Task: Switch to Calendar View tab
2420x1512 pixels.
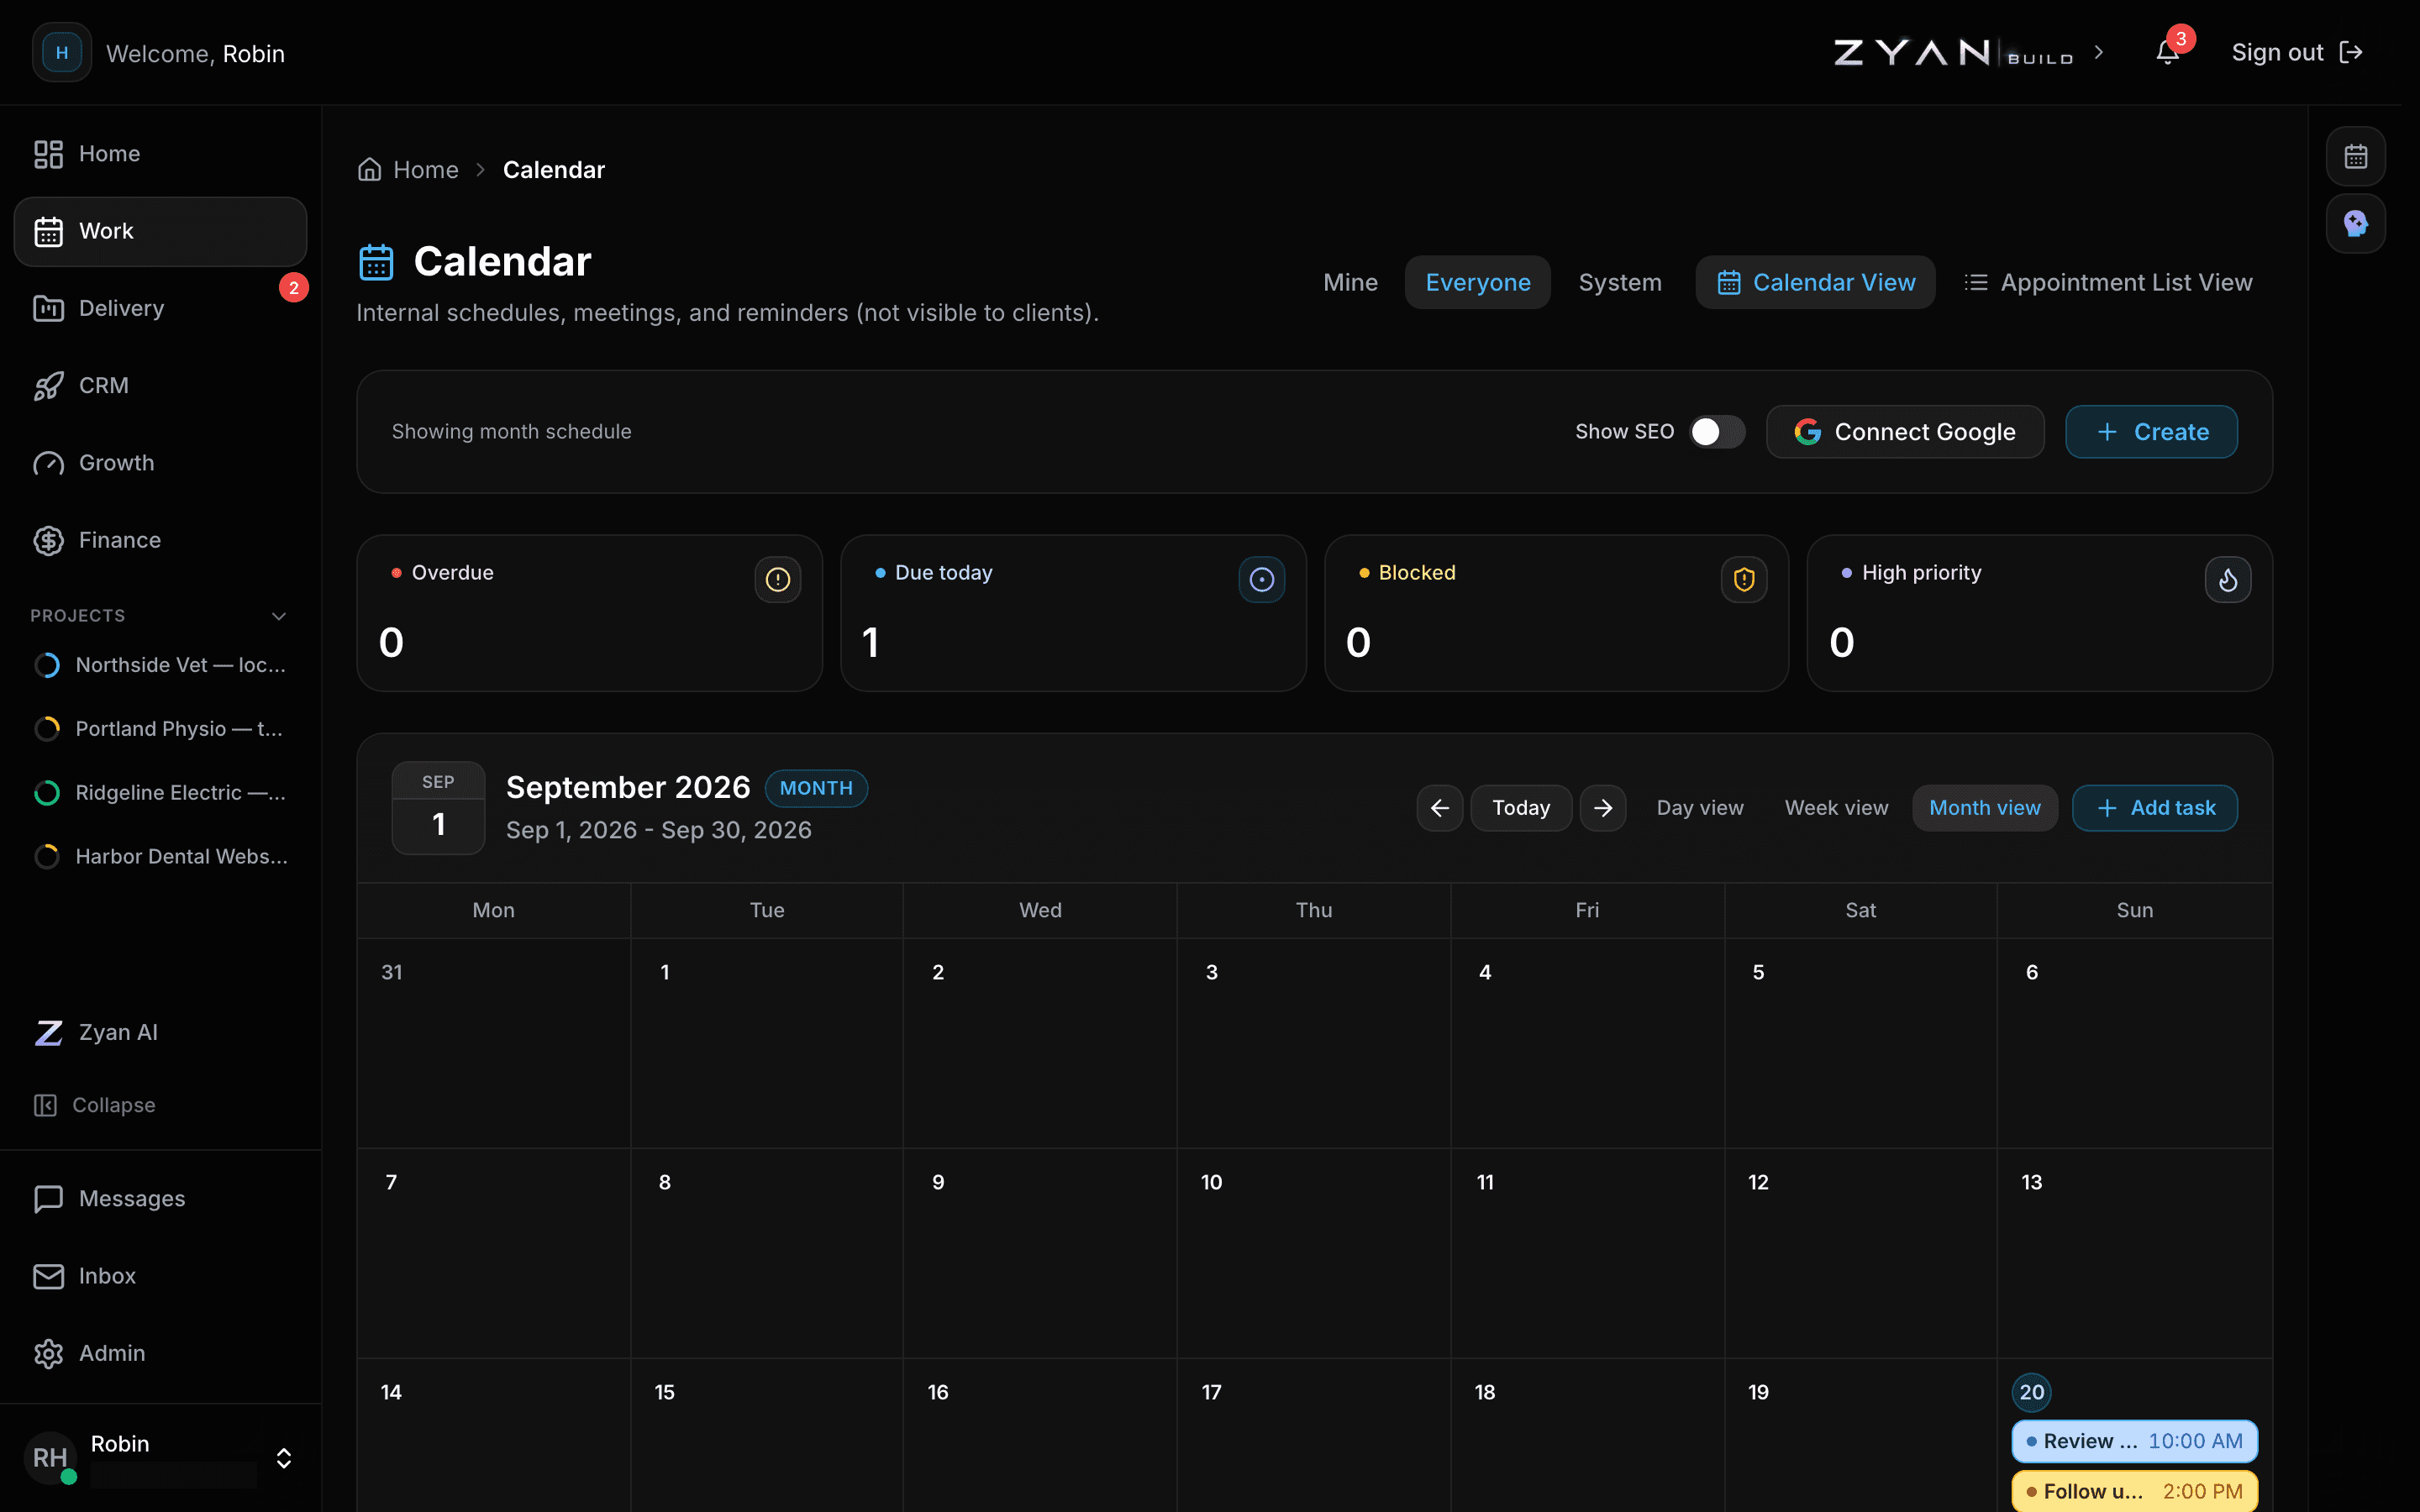Action: (1816, 283)
